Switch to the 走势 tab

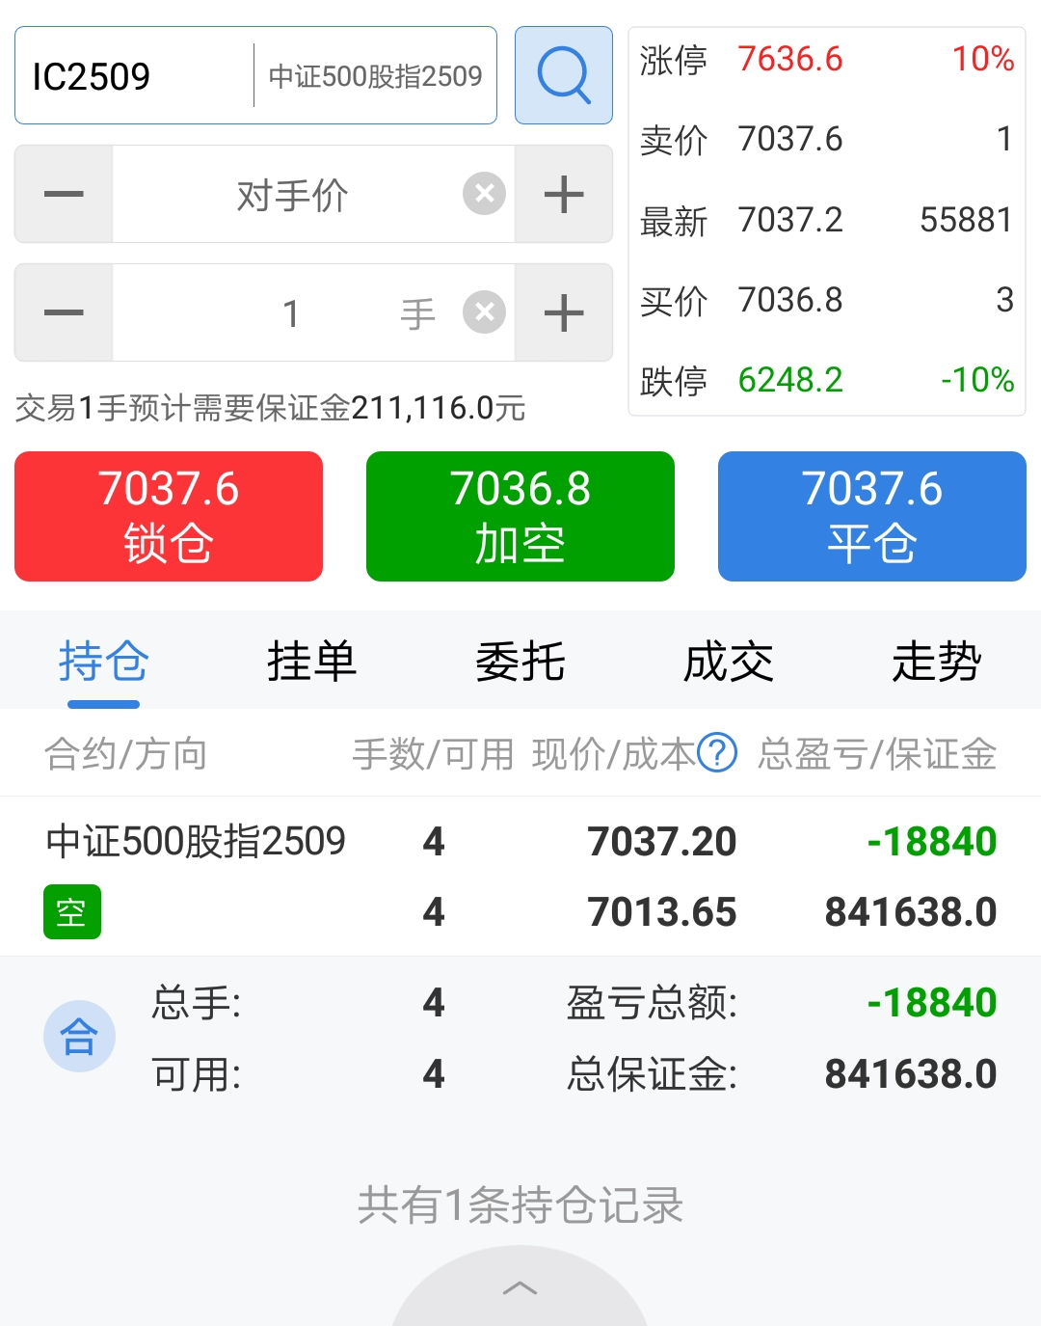coord(937,662)
